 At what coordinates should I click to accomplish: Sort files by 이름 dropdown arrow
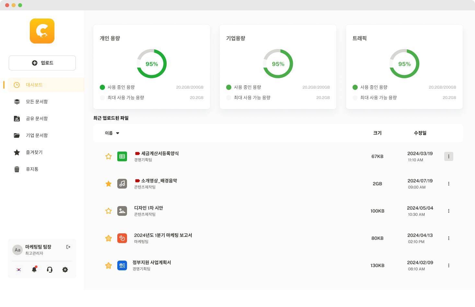coord(118,133)
